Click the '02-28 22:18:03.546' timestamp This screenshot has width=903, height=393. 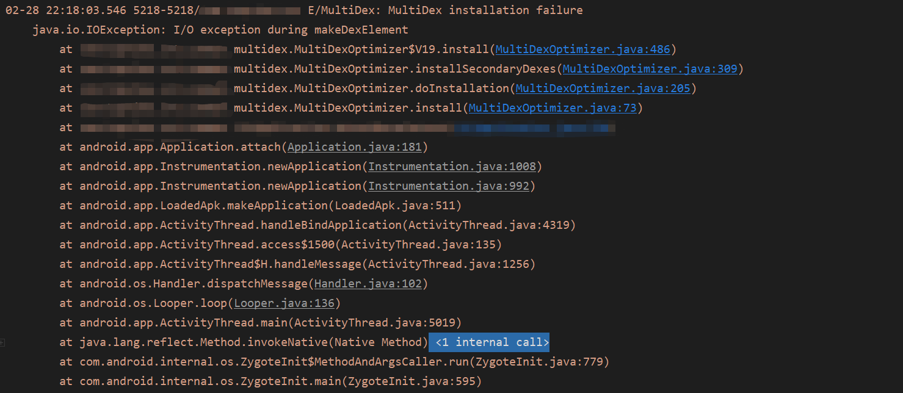(x=65, y=10)
